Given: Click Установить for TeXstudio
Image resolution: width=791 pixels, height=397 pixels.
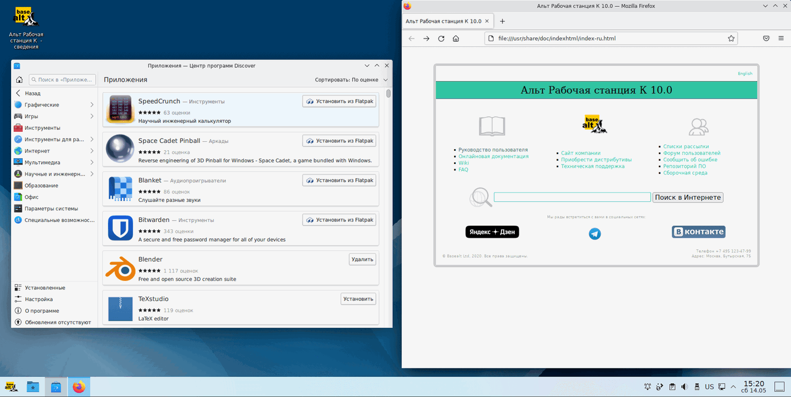Looking at the screenshot, I should [x=358, y=299].
